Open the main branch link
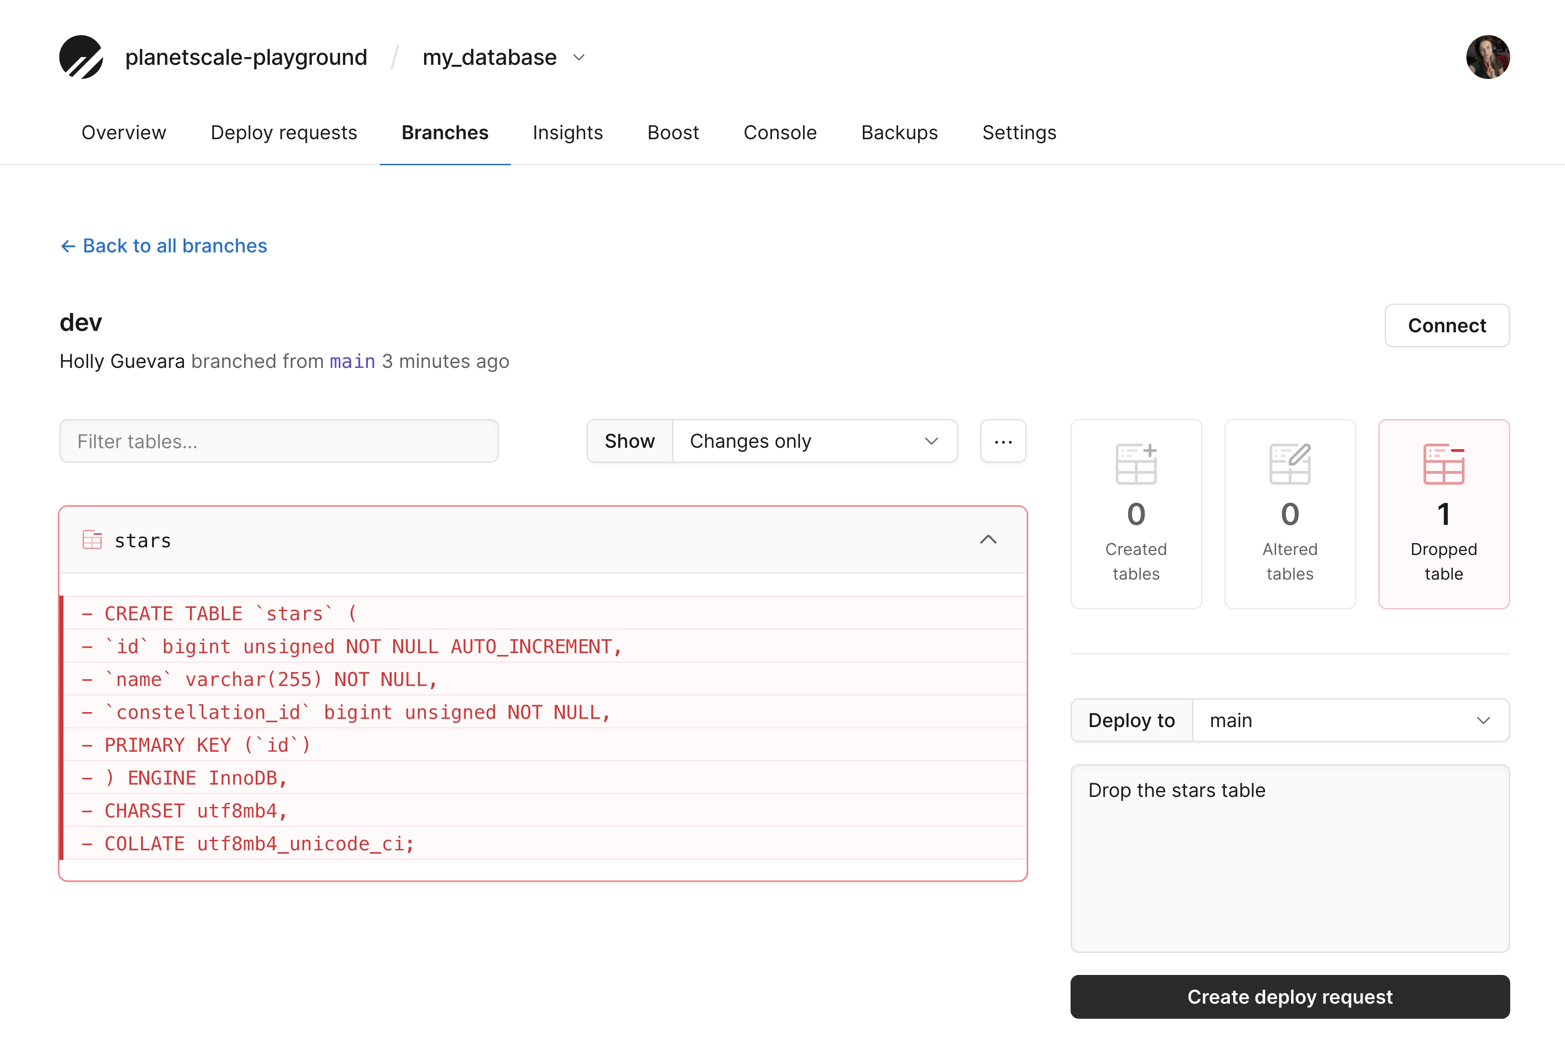Image resolution: width=1565 pixels, height=1058 pixels. point(352,361)
